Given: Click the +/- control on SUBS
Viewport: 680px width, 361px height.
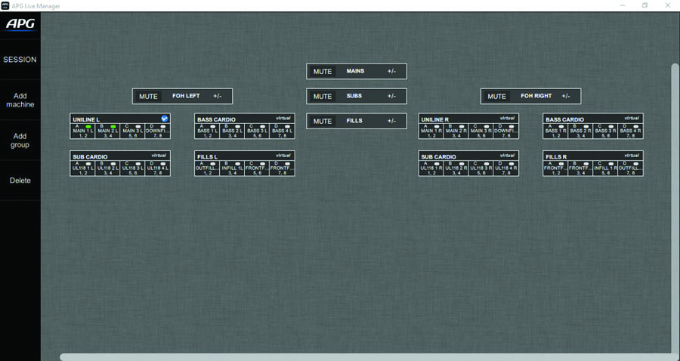Looking at the screenshot, I should pos(391,96).
